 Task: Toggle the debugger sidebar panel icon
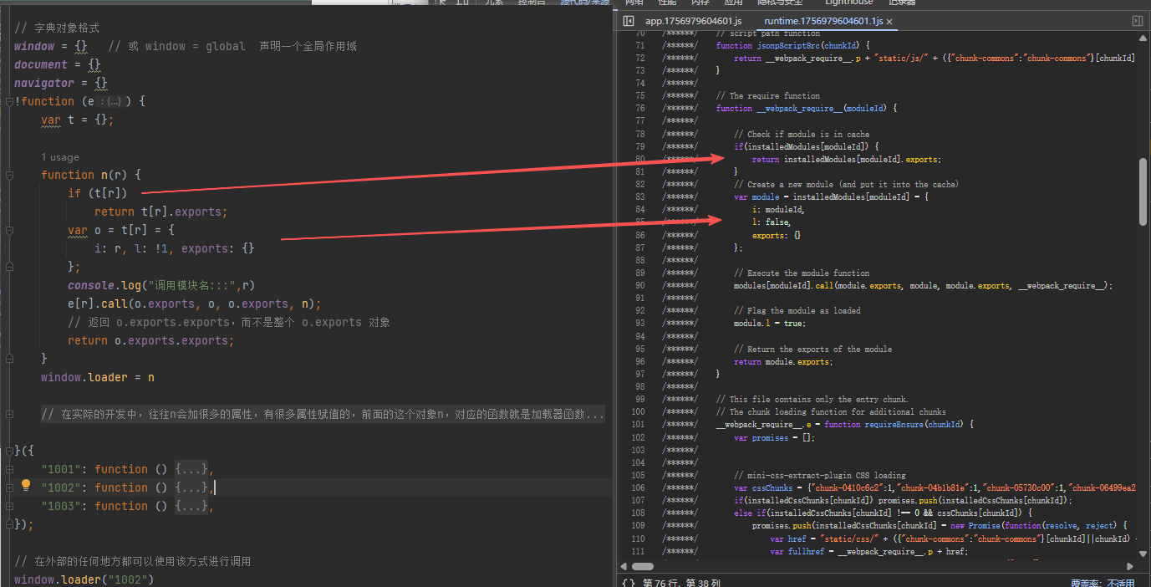1137,21
